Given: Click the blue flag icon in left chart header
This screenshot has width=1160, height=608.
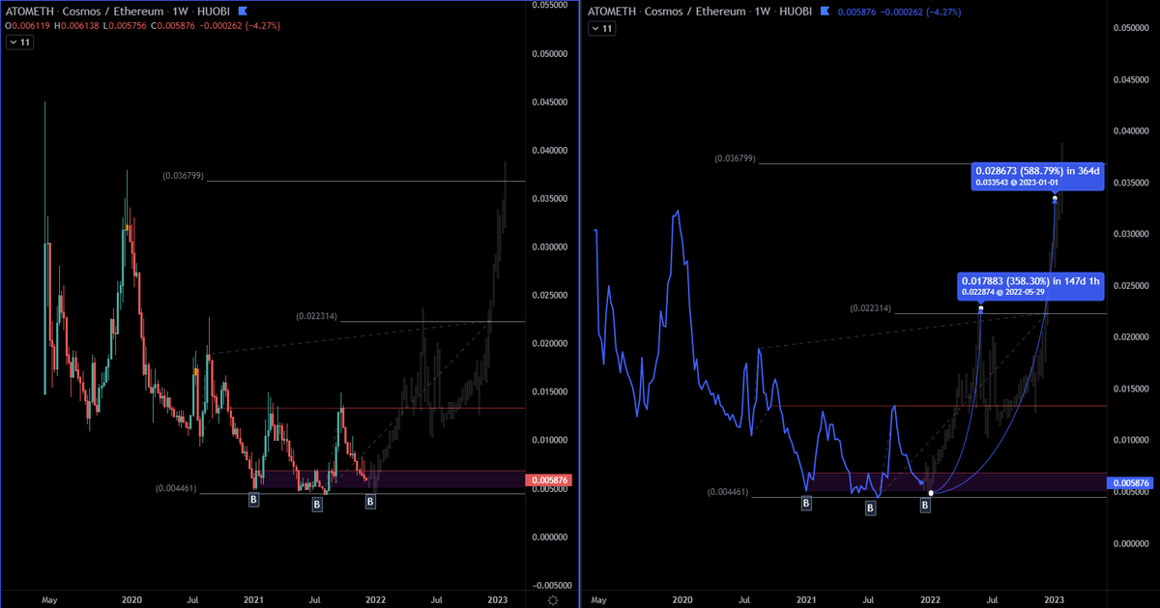Looking at the screenshot, I should [242, 11].
